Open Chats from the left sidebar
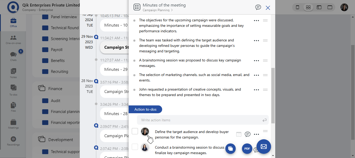The width and height of the screenshot is (355, 158). coord(13,55)
